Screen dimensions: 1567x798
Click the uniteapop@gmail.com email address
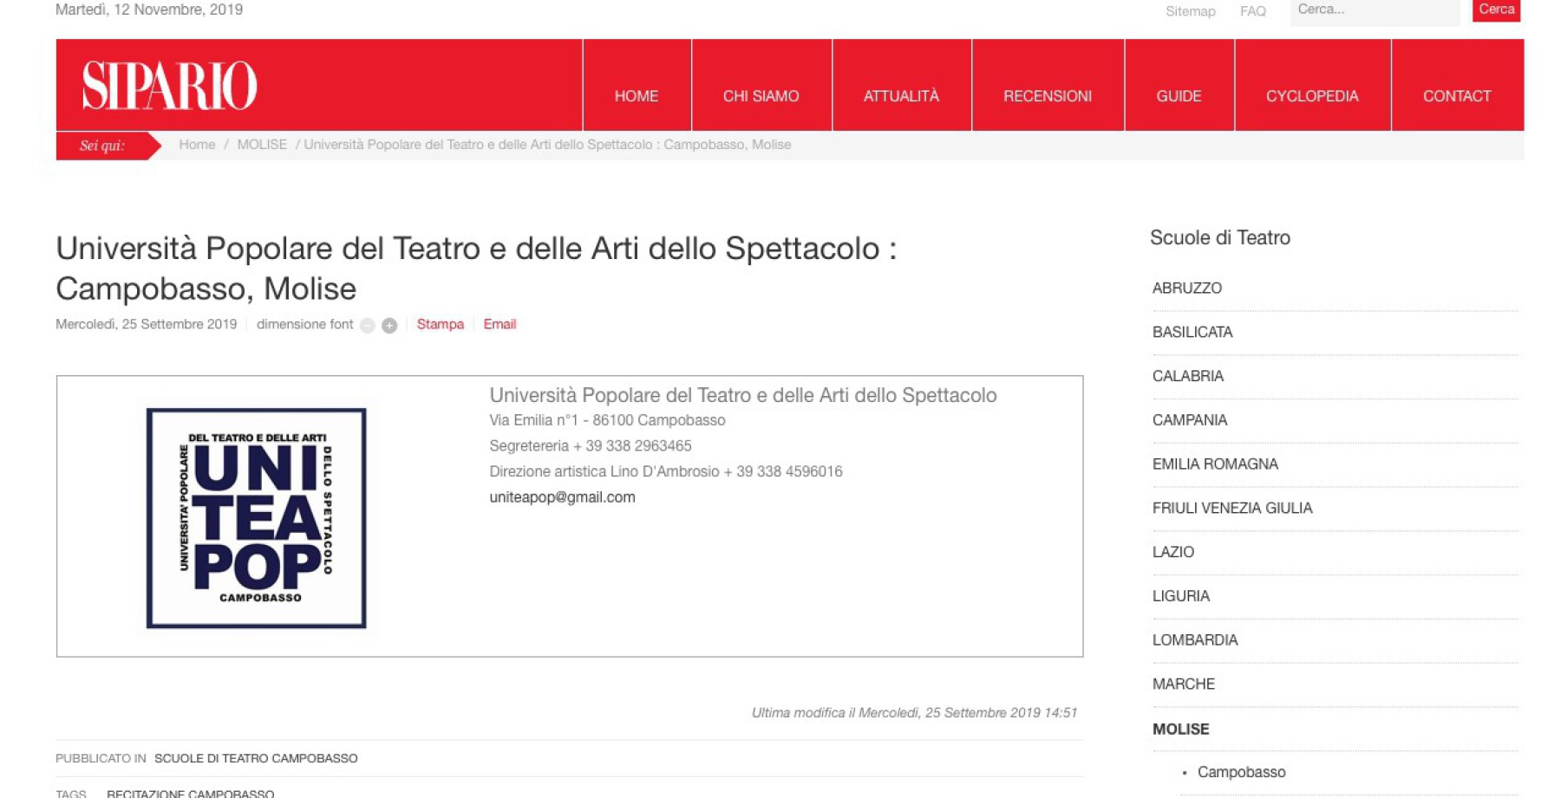[x=562, y=497]
